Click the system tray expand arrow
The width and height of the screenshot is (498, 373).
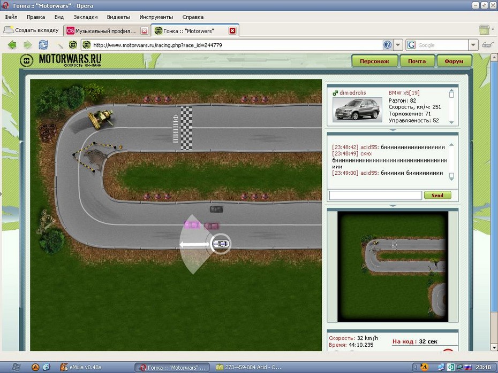pos(415,367)
